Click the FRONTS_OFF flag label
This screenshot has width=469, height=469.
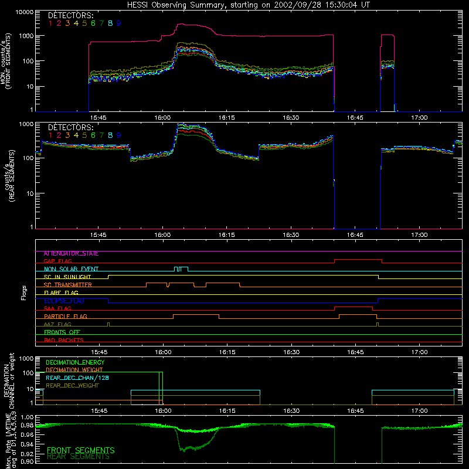[x=62, y=332]
